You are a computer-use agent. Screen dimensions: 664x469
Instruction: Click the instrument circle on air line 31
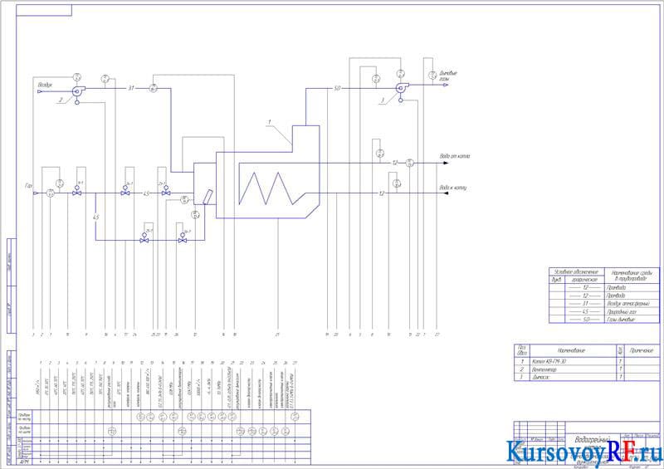154,88
